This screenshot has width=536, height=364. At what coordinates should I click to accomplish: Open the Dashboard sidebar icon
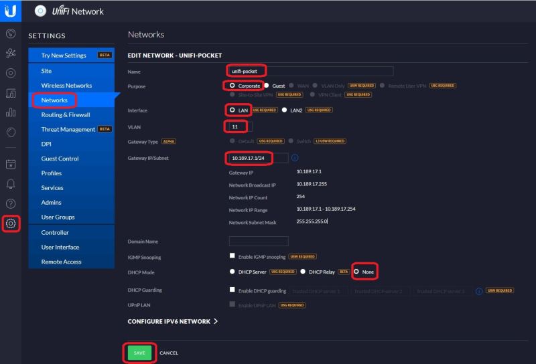11,33
